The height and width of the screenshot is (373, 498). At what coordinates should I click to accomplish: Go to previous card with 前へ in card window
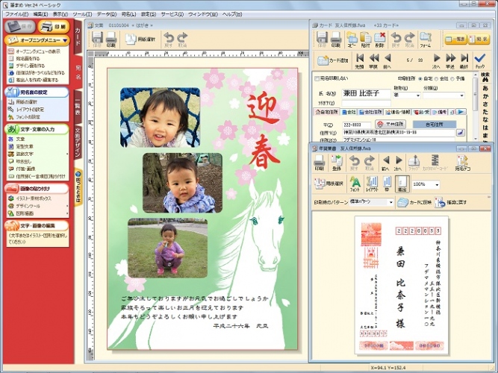[387, 61]
